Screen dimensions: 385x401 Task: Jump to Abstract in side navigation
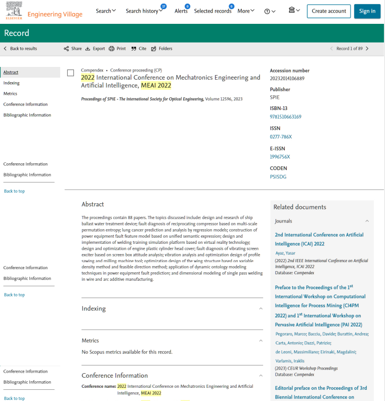click(x=11, y=72)
